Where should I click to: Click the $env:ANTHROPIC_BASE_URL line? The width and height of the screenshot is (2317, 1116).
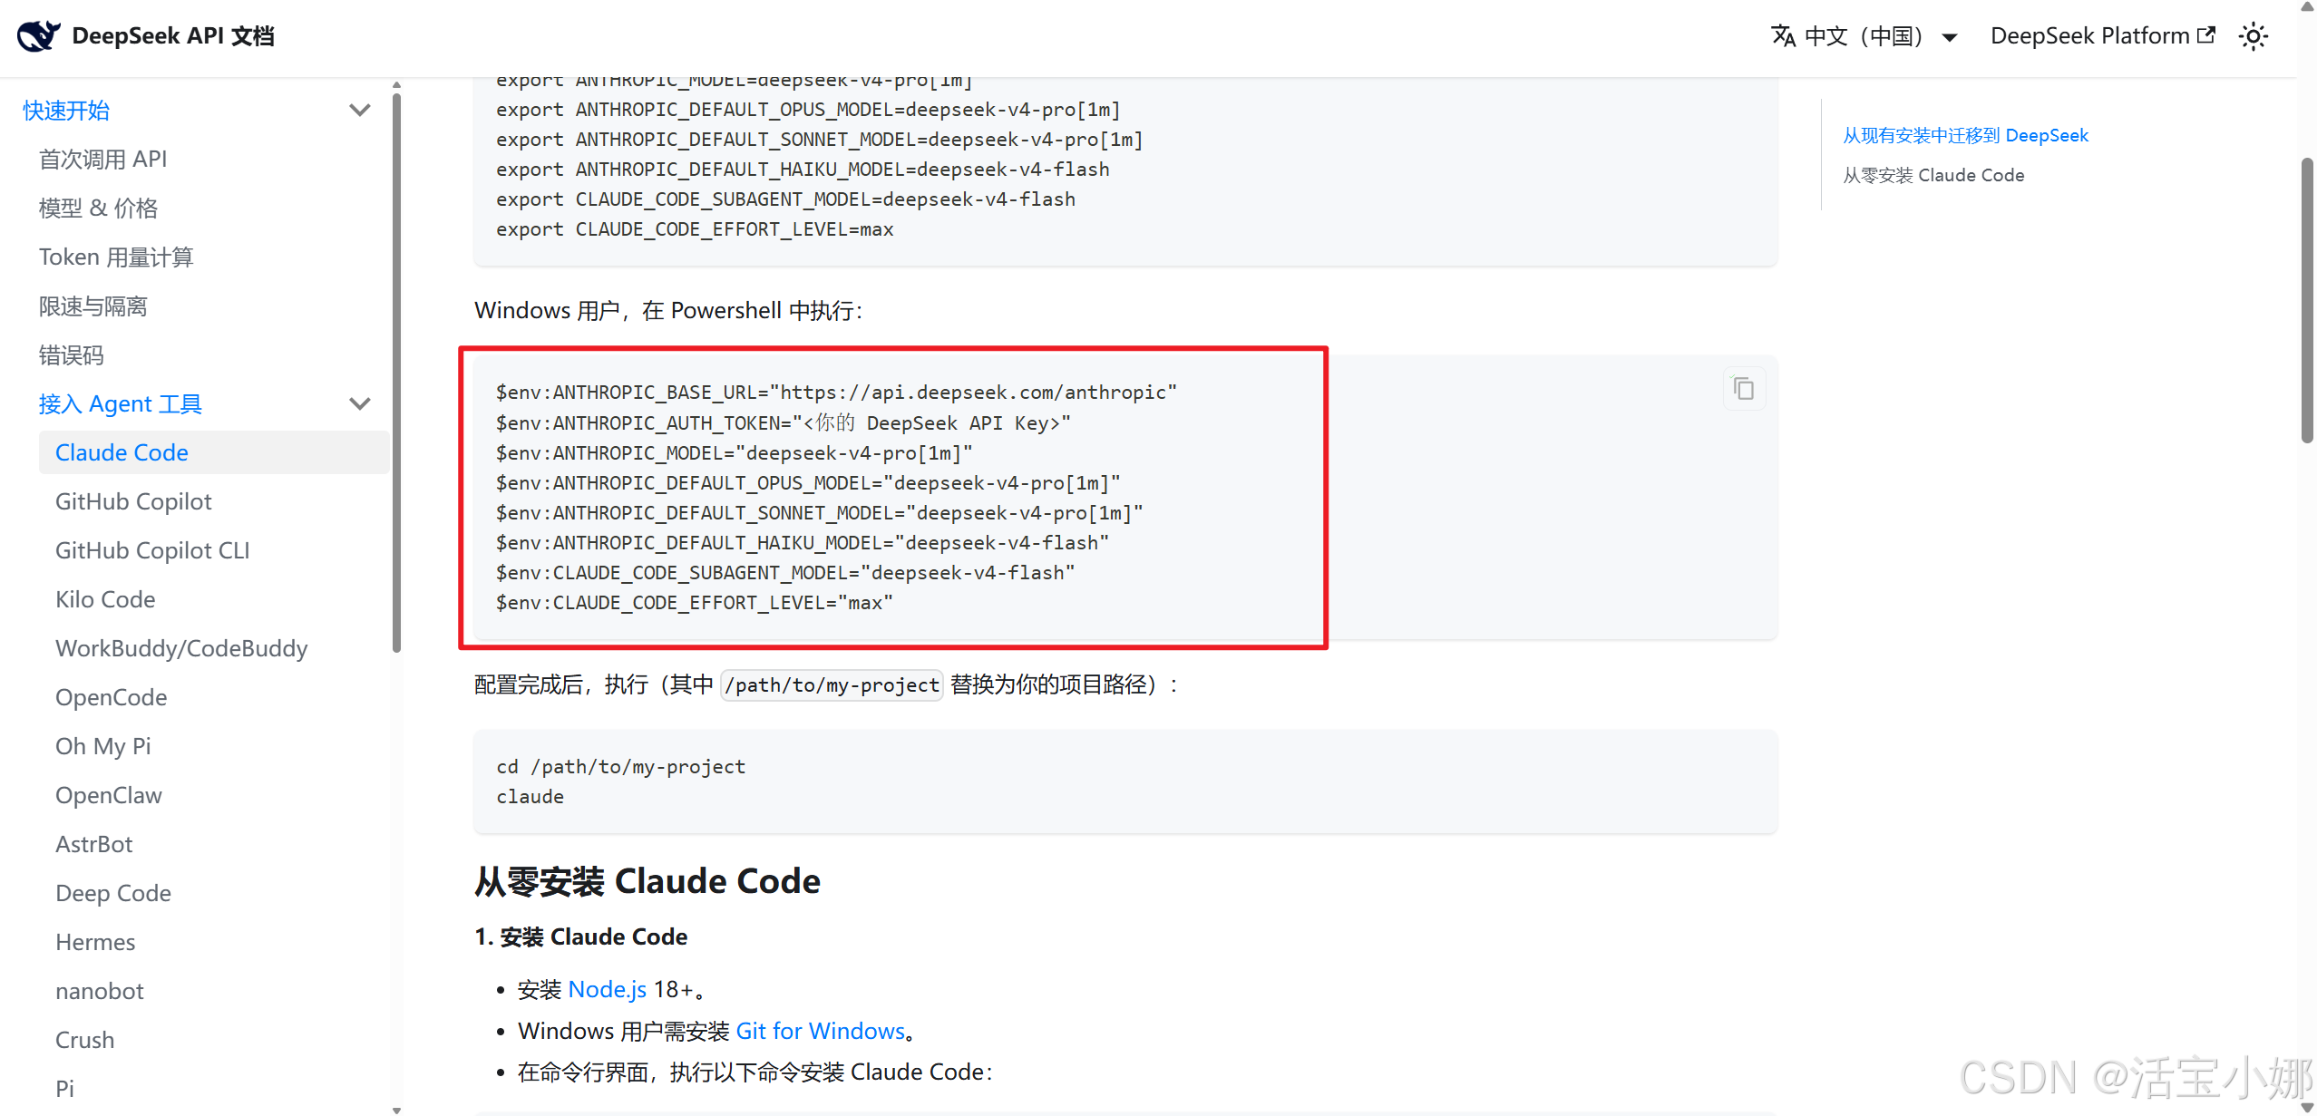[x=836, y=393]
